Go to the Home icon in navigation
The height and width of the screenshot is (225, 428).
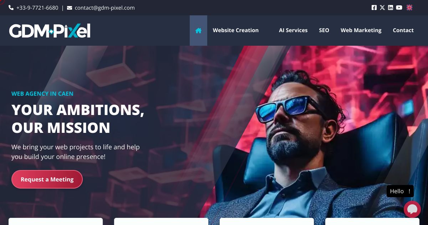tap(198, 30)
